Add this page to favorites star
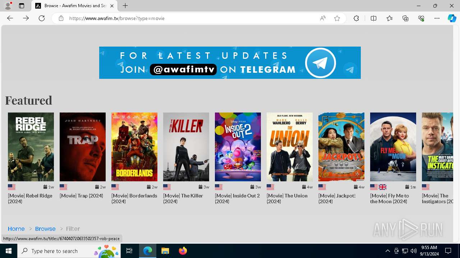The height and width of the screenshot is (258, 460). coord(337,18)
